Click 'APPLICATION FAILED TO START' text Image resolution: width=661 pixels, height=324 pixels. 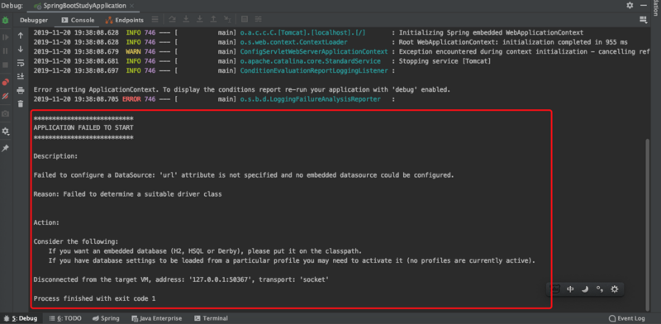tap(83, 127)
